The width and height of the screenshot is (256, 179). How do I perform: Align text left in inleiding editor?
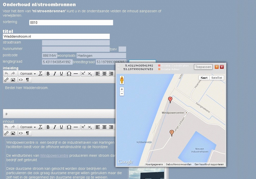pyautogui.click(x=98, y=74)
